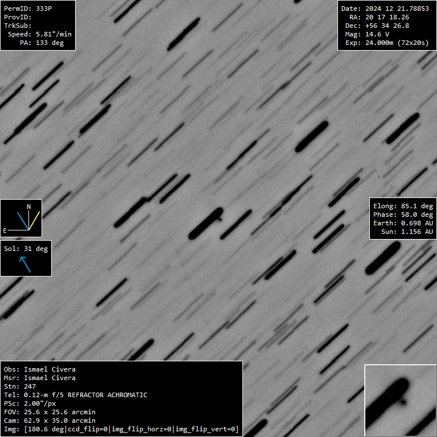437x437 pixels.
Task: Click the Exp: 24.000m (72x20s) line
Action: point(387,43)
